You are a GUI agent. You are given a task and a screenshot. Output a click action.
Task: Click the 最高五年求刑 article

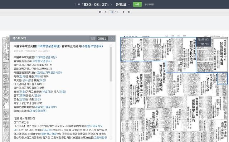[177, 118]
